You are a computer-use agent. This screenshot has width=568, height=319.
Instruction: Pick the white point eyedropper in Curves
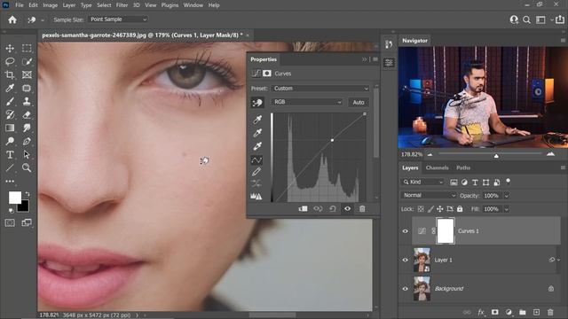257,146
